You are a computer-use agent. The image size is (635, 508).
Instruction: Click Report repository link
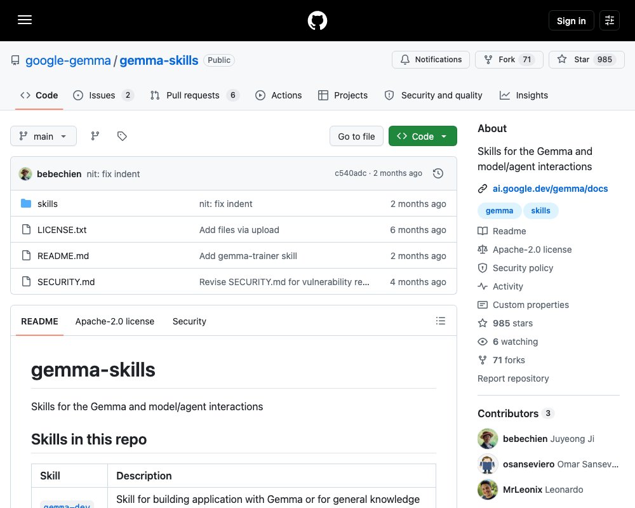(x=513, y=378)
